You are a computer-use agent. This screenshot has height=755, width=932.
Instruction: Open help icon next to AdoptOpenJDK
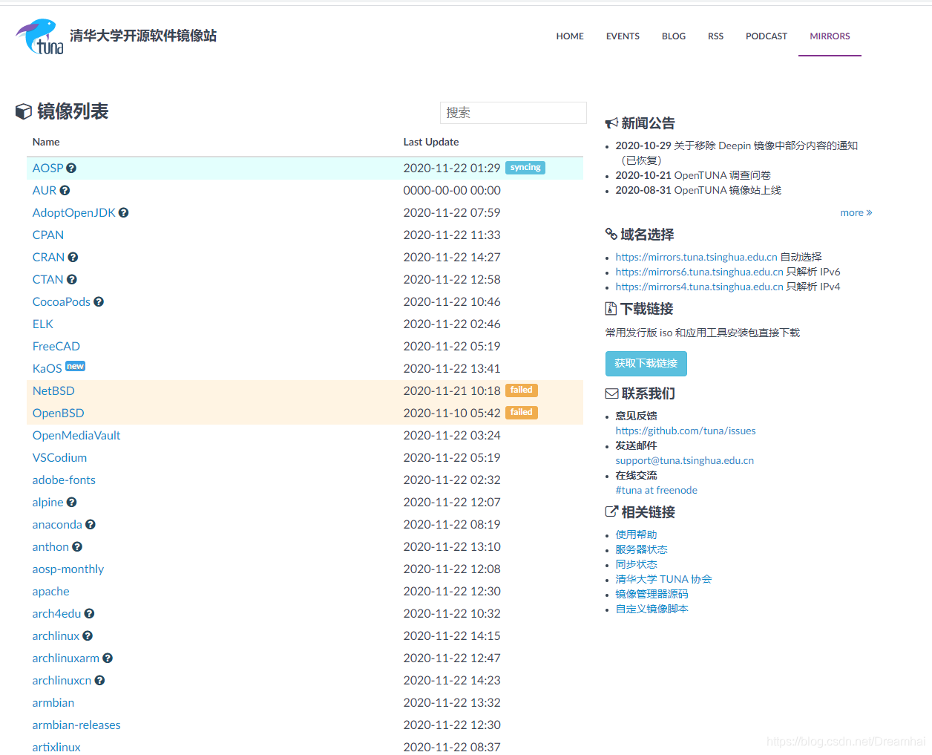pos(123,213)
